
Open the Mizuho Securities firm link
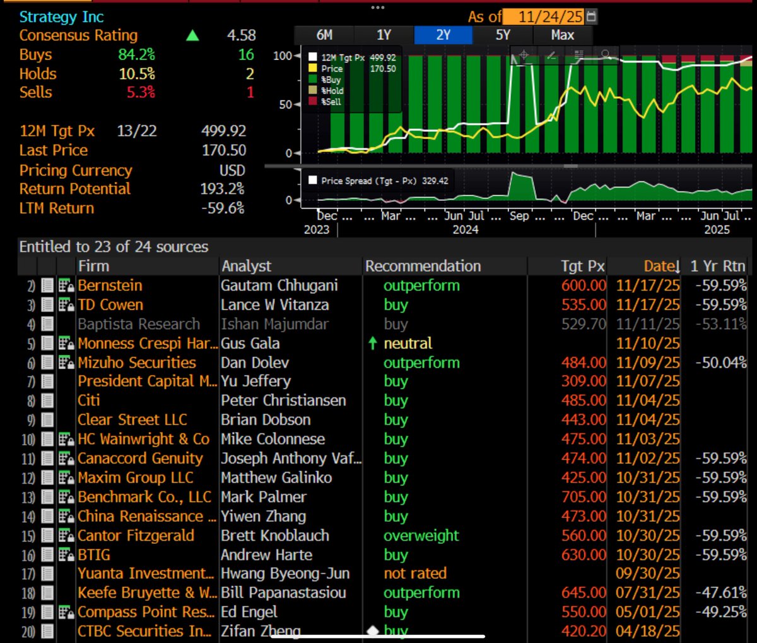tap(137, 363)
